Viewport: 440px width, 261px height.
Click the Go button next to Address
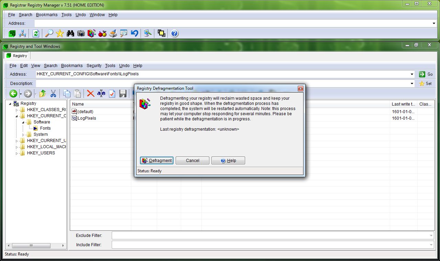426,74
